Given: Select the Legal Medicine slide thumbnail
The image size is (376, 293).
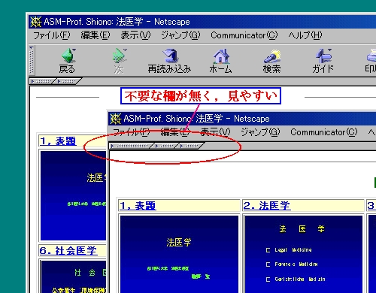Looking at the screenshot, I should coord(304,253).
